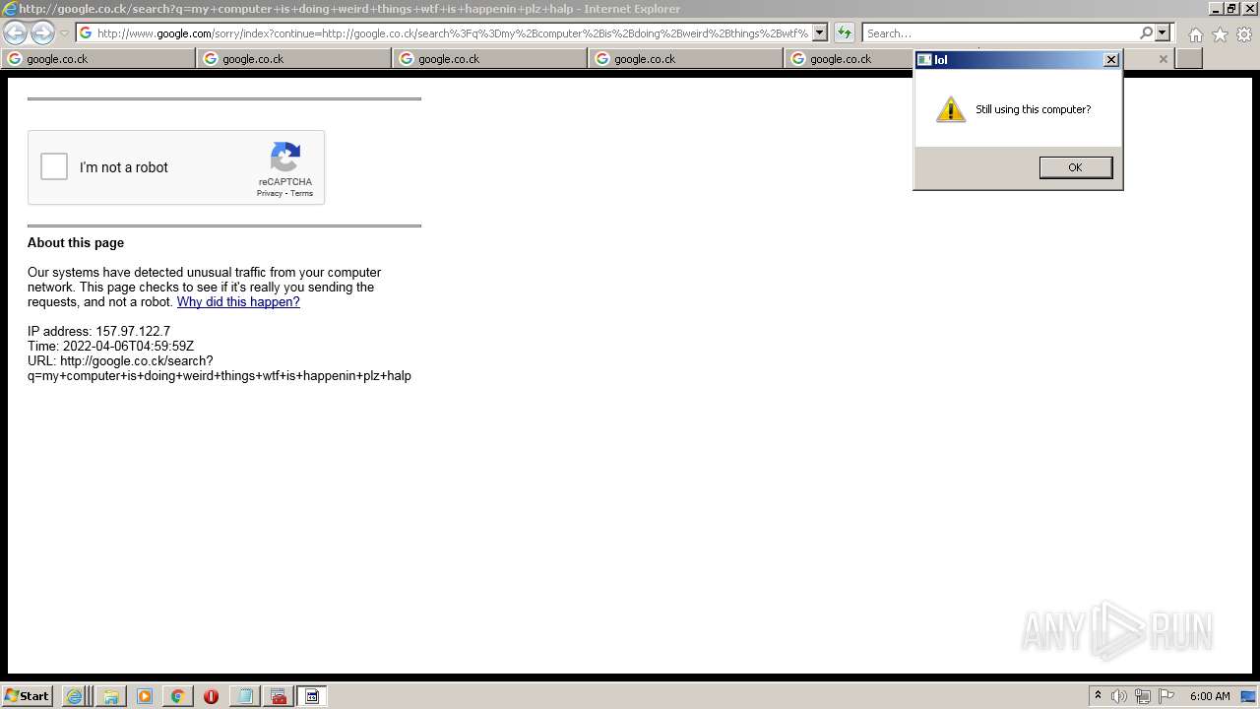Expand the address bar URL dropdown
This screenshot has height=709, width=1260.
point(819,32)
